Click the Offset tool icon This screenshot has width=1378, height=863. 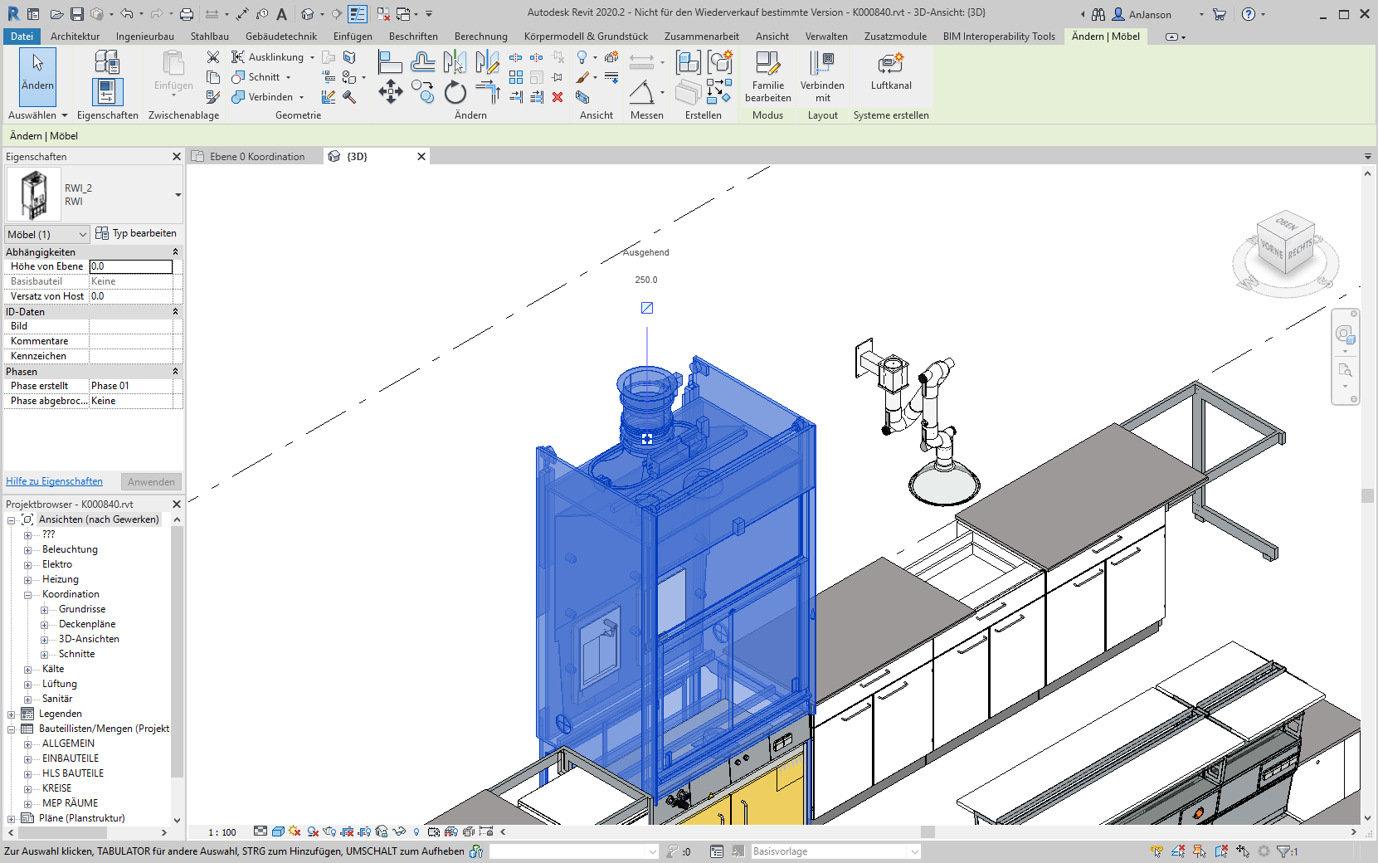pyautogui.click(x=422, y=62)
